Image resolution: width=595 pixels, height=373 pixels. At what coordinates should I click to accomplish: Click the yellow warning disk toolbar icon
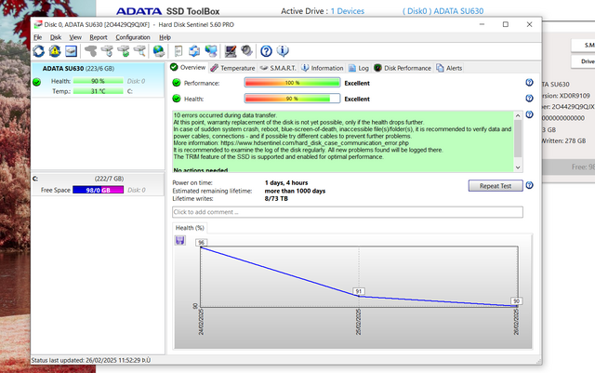click(54, 50)
